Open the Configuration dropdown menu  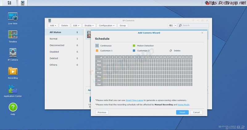(107, 25)
